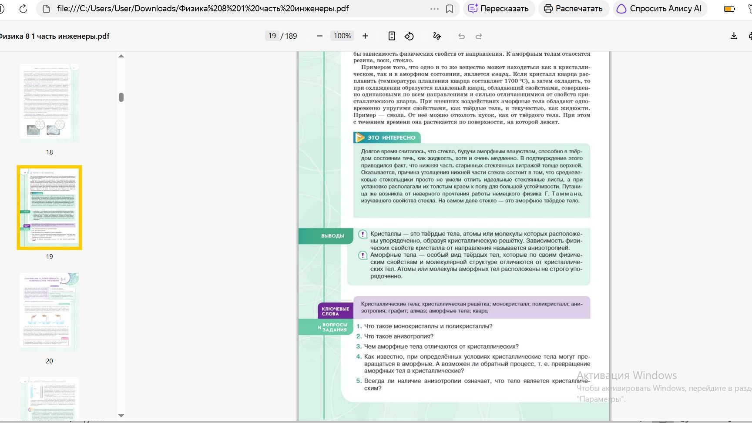Click the thumbnail panel scroll-up arrow

coord(121,56)
